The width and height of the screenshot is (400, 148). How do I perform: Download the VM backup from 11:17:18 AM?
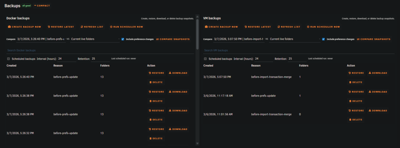378,92
